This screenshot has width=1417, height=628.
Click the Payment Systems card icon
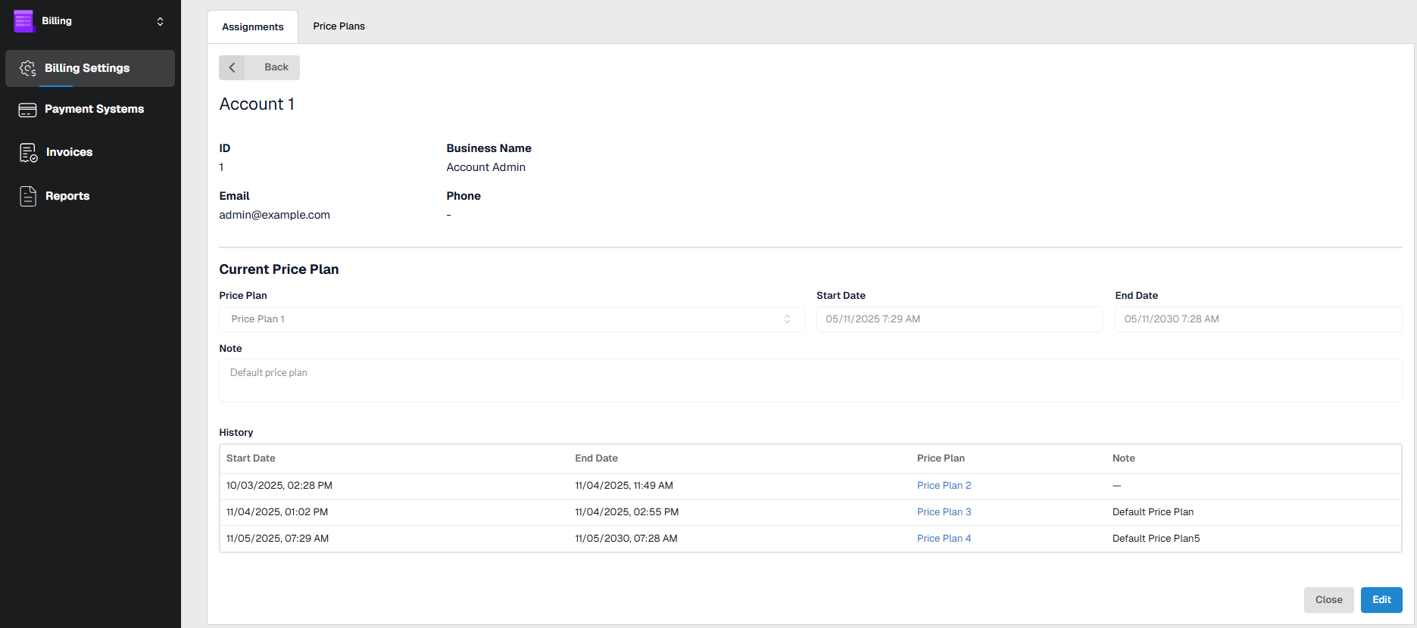pos(28,110)
